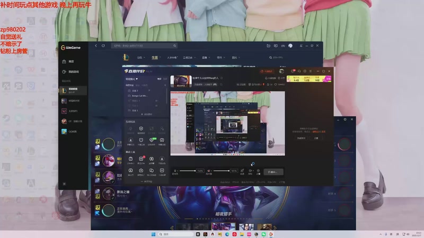This screenshot has height=238, width=424.
Task: Click the 设置 button in the right panel
Action: tap(316, 138)
